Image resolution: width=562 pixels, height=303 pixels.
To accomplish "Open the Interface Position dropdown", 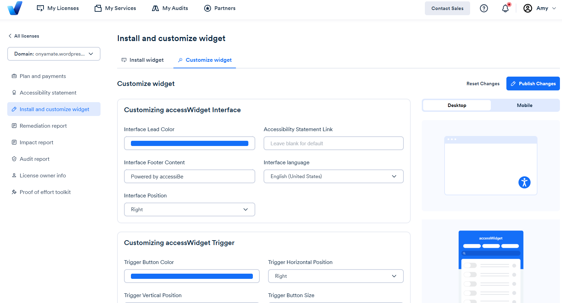I will click(x=190, y=209).
